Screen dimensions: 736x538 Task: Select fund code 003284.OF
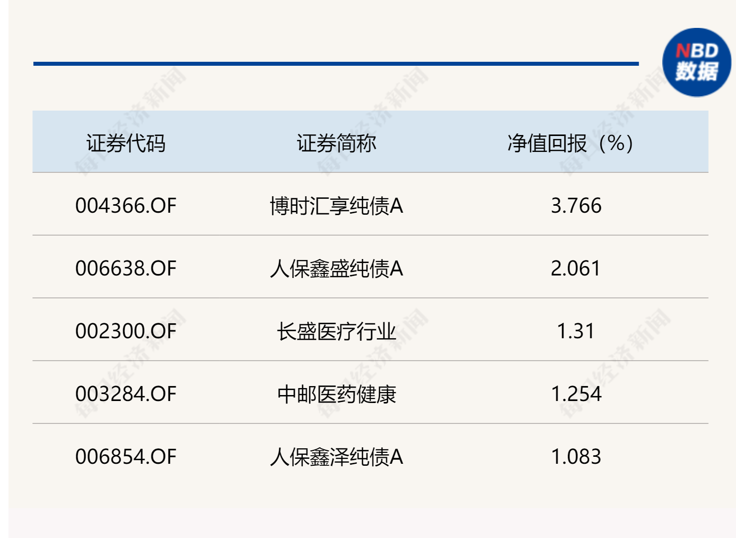click(x=126, y=394)
